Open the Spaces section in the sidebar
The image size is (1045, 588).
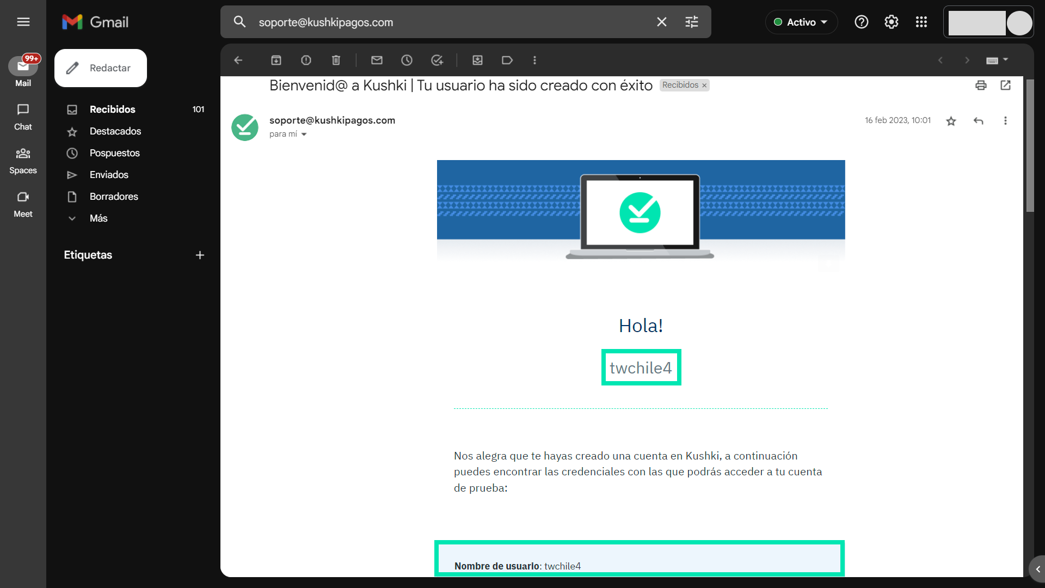pos(23,161)
